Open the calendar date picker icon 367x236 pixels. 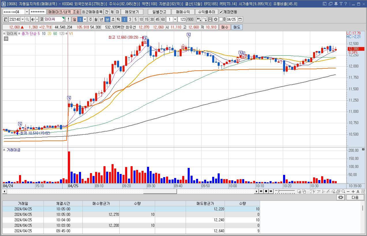pyautogui.click(x=240, y=19)
